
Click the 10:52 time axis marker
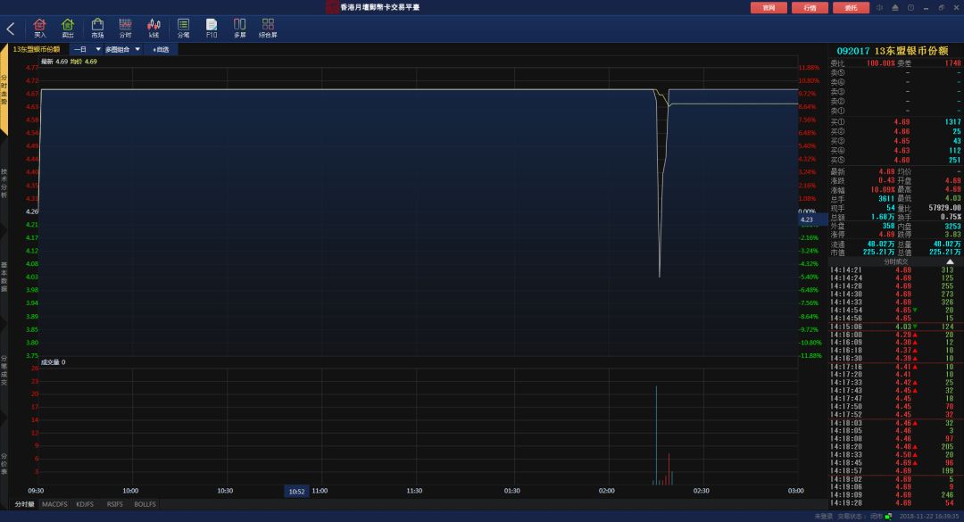[296, 492]
